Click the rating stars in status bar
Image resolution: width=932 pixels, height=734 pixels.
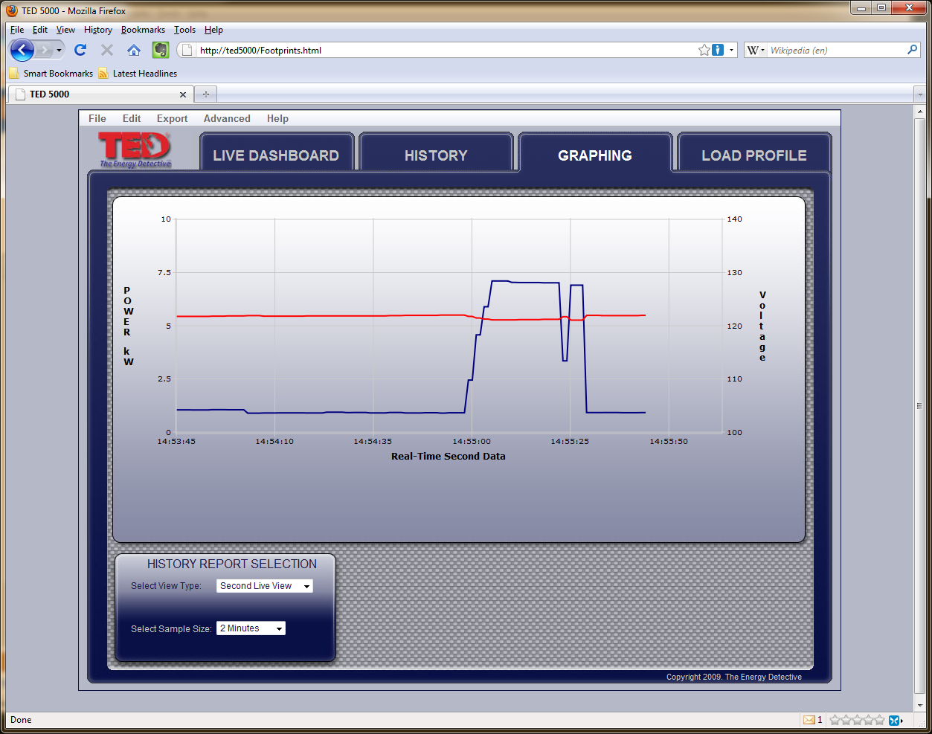pos(857,720)
